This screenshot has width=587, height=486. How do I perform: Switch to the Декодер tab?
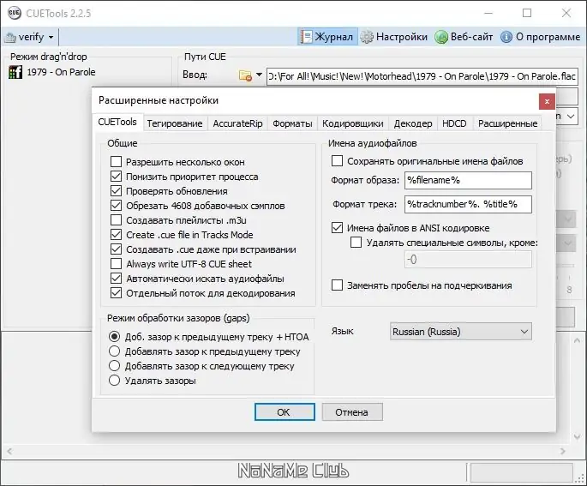pos(413,123)
